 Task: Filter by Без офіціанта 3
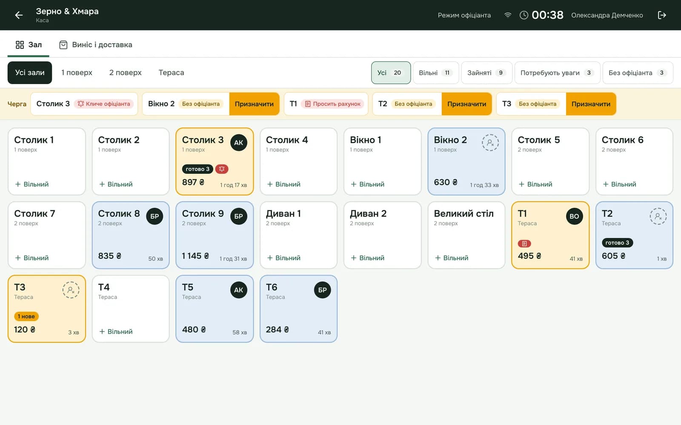(x=638, y=73)
